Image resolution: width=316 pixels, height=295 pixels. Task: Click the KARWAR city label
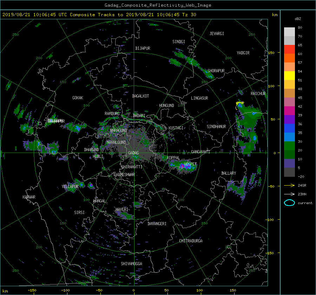[29, 197]
